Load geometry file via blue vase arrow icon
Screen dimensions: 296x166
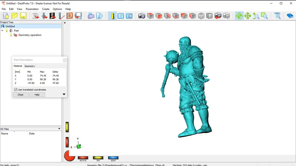tap(44, 16)
